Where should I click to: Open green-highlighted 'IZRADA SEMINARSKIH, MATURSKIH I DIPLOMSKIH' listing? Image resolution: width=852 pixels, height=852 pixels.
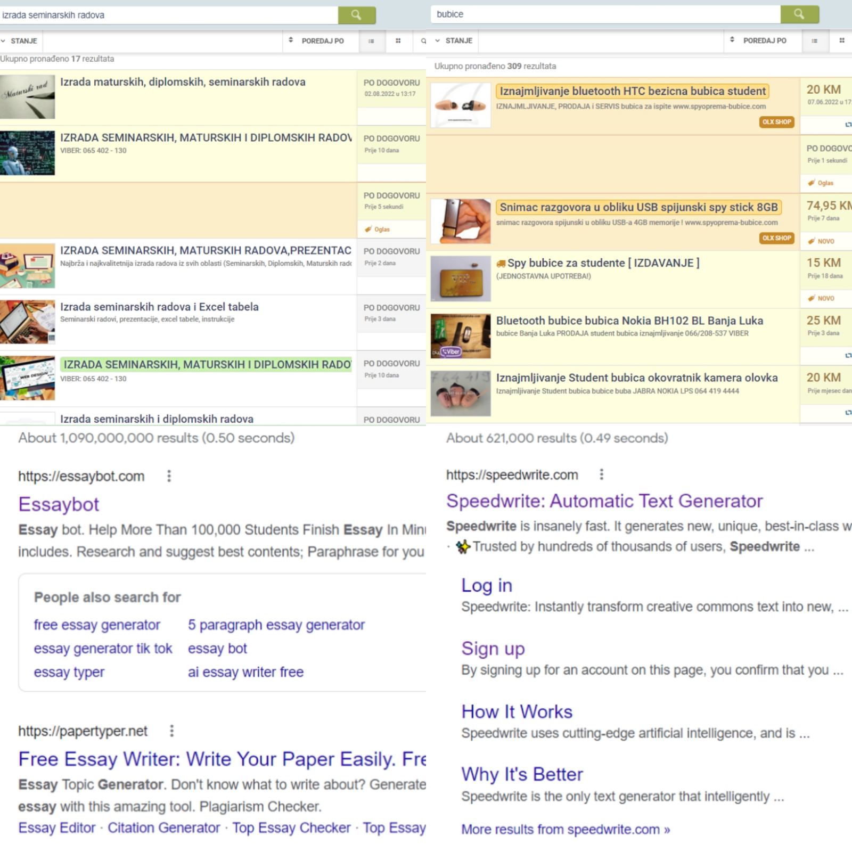coord(206,365)
